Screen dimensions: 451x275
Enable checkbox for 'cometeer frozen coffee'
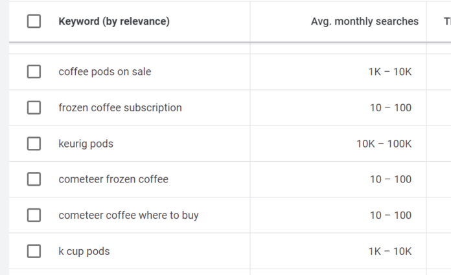(x=34, y=179)
